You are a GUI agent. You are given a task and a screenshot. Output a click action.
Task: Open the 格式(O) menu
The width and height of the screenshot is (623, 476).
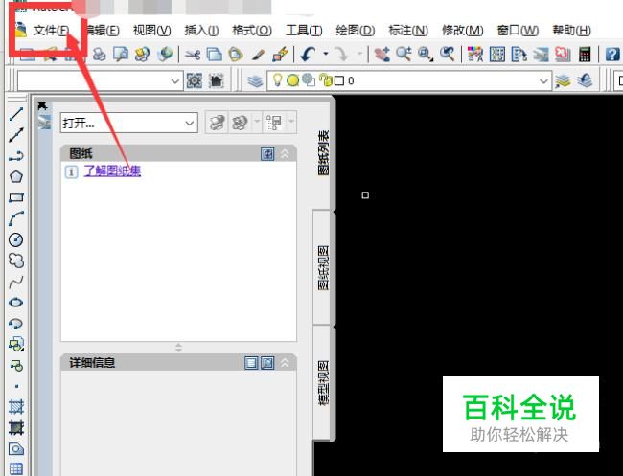click(252, 31)
